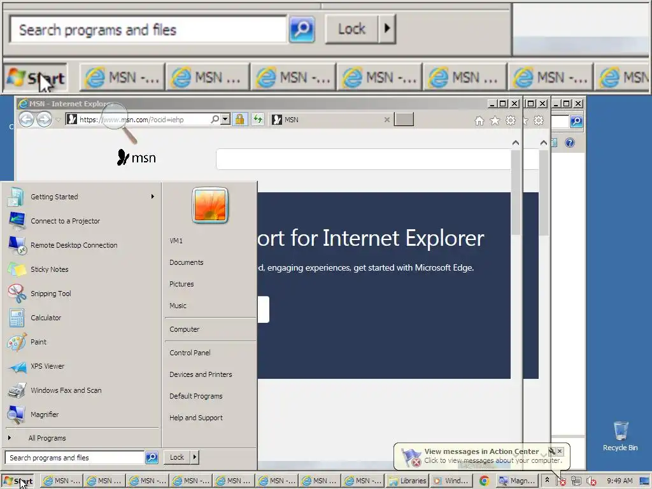Switch to Magnifier taskbar button
The image size is (652, 489).
click(x=517, y=481)
